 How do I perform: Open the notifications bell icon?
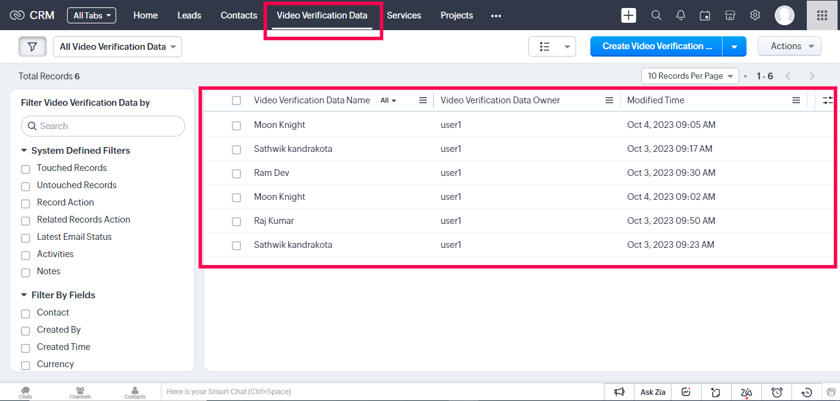pos(681,15)
